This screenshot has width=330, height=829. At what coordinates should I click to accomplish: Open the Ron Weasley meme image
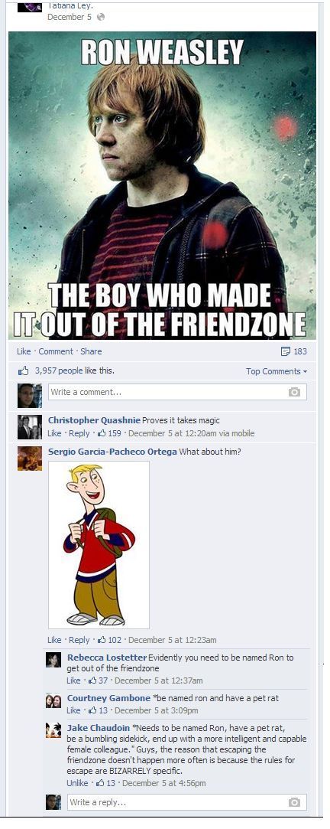click(x=163, y=185)
